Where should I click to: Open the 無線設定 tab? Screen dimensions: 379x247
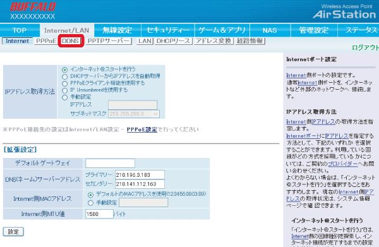coord(117,30)
